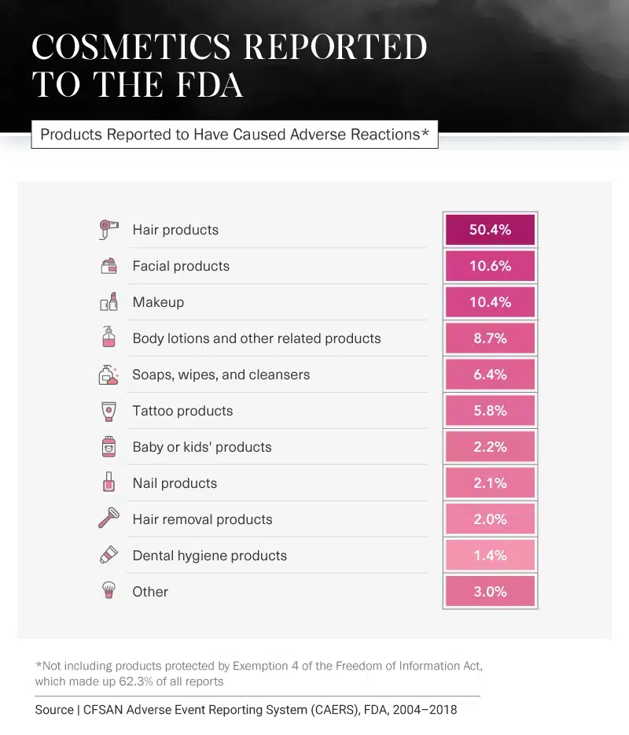Click the Exemption 4 footnote text

259,673
